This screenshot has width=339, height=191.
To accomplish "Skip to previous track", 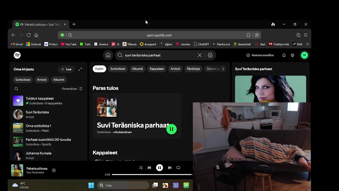I will [x=149, y=168].
